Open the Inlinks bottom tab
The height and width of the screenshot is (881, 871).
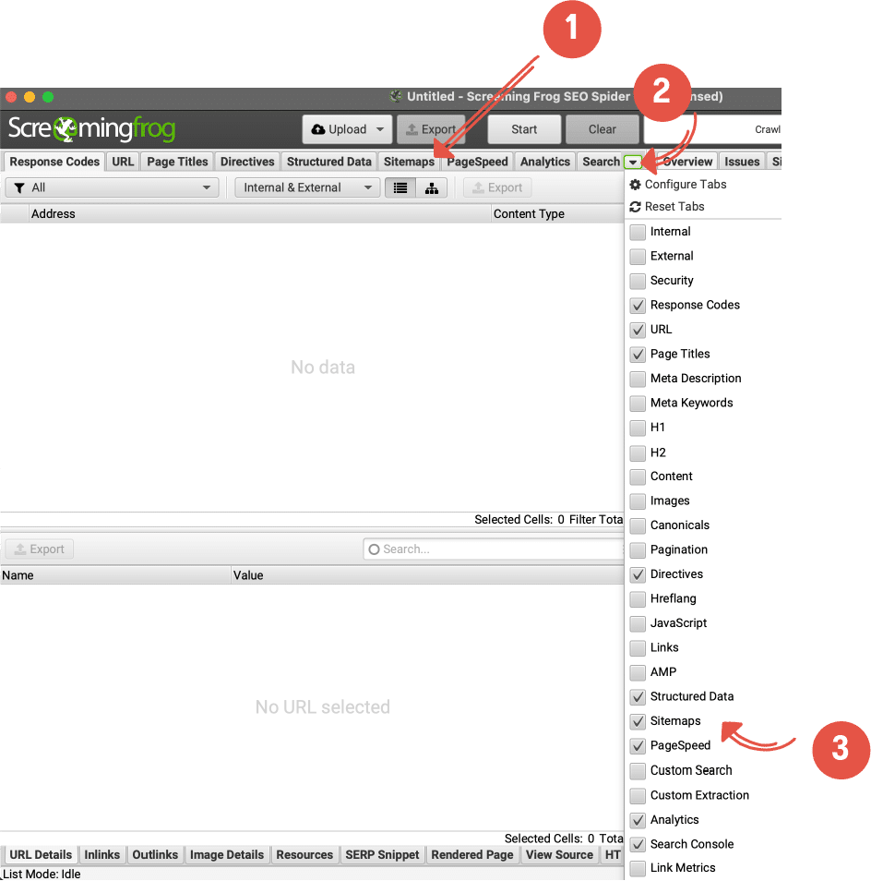[102, 854]
